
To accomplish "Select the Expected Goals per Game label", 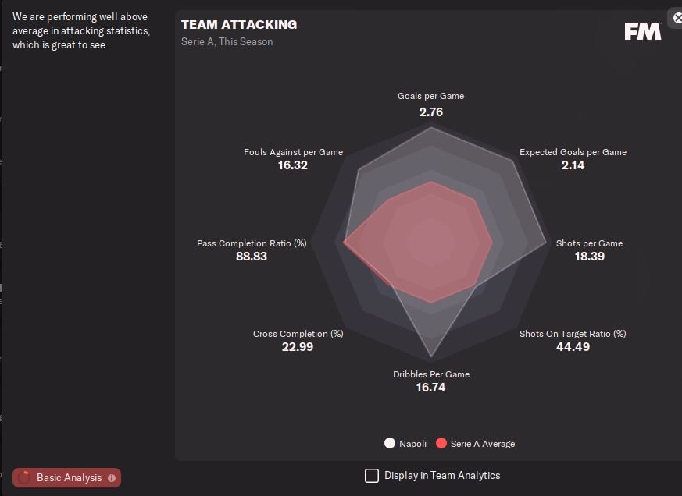I will (x=573, y=152).
